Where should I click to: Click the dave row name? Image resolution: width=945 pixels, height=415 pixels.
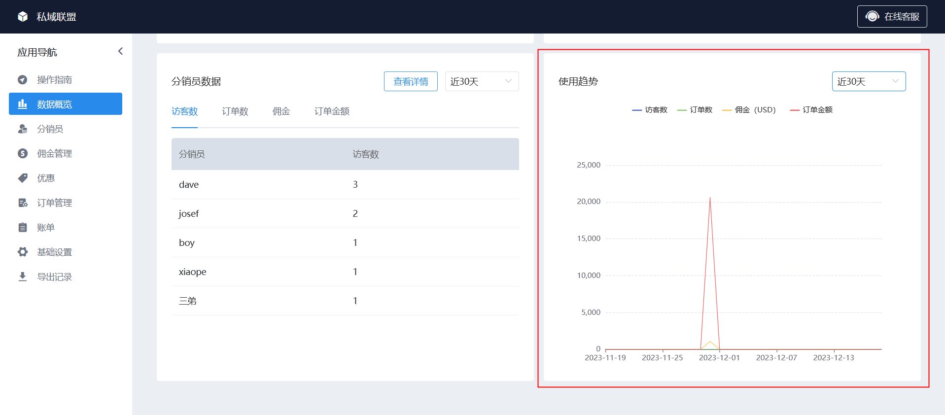(189, 185)
